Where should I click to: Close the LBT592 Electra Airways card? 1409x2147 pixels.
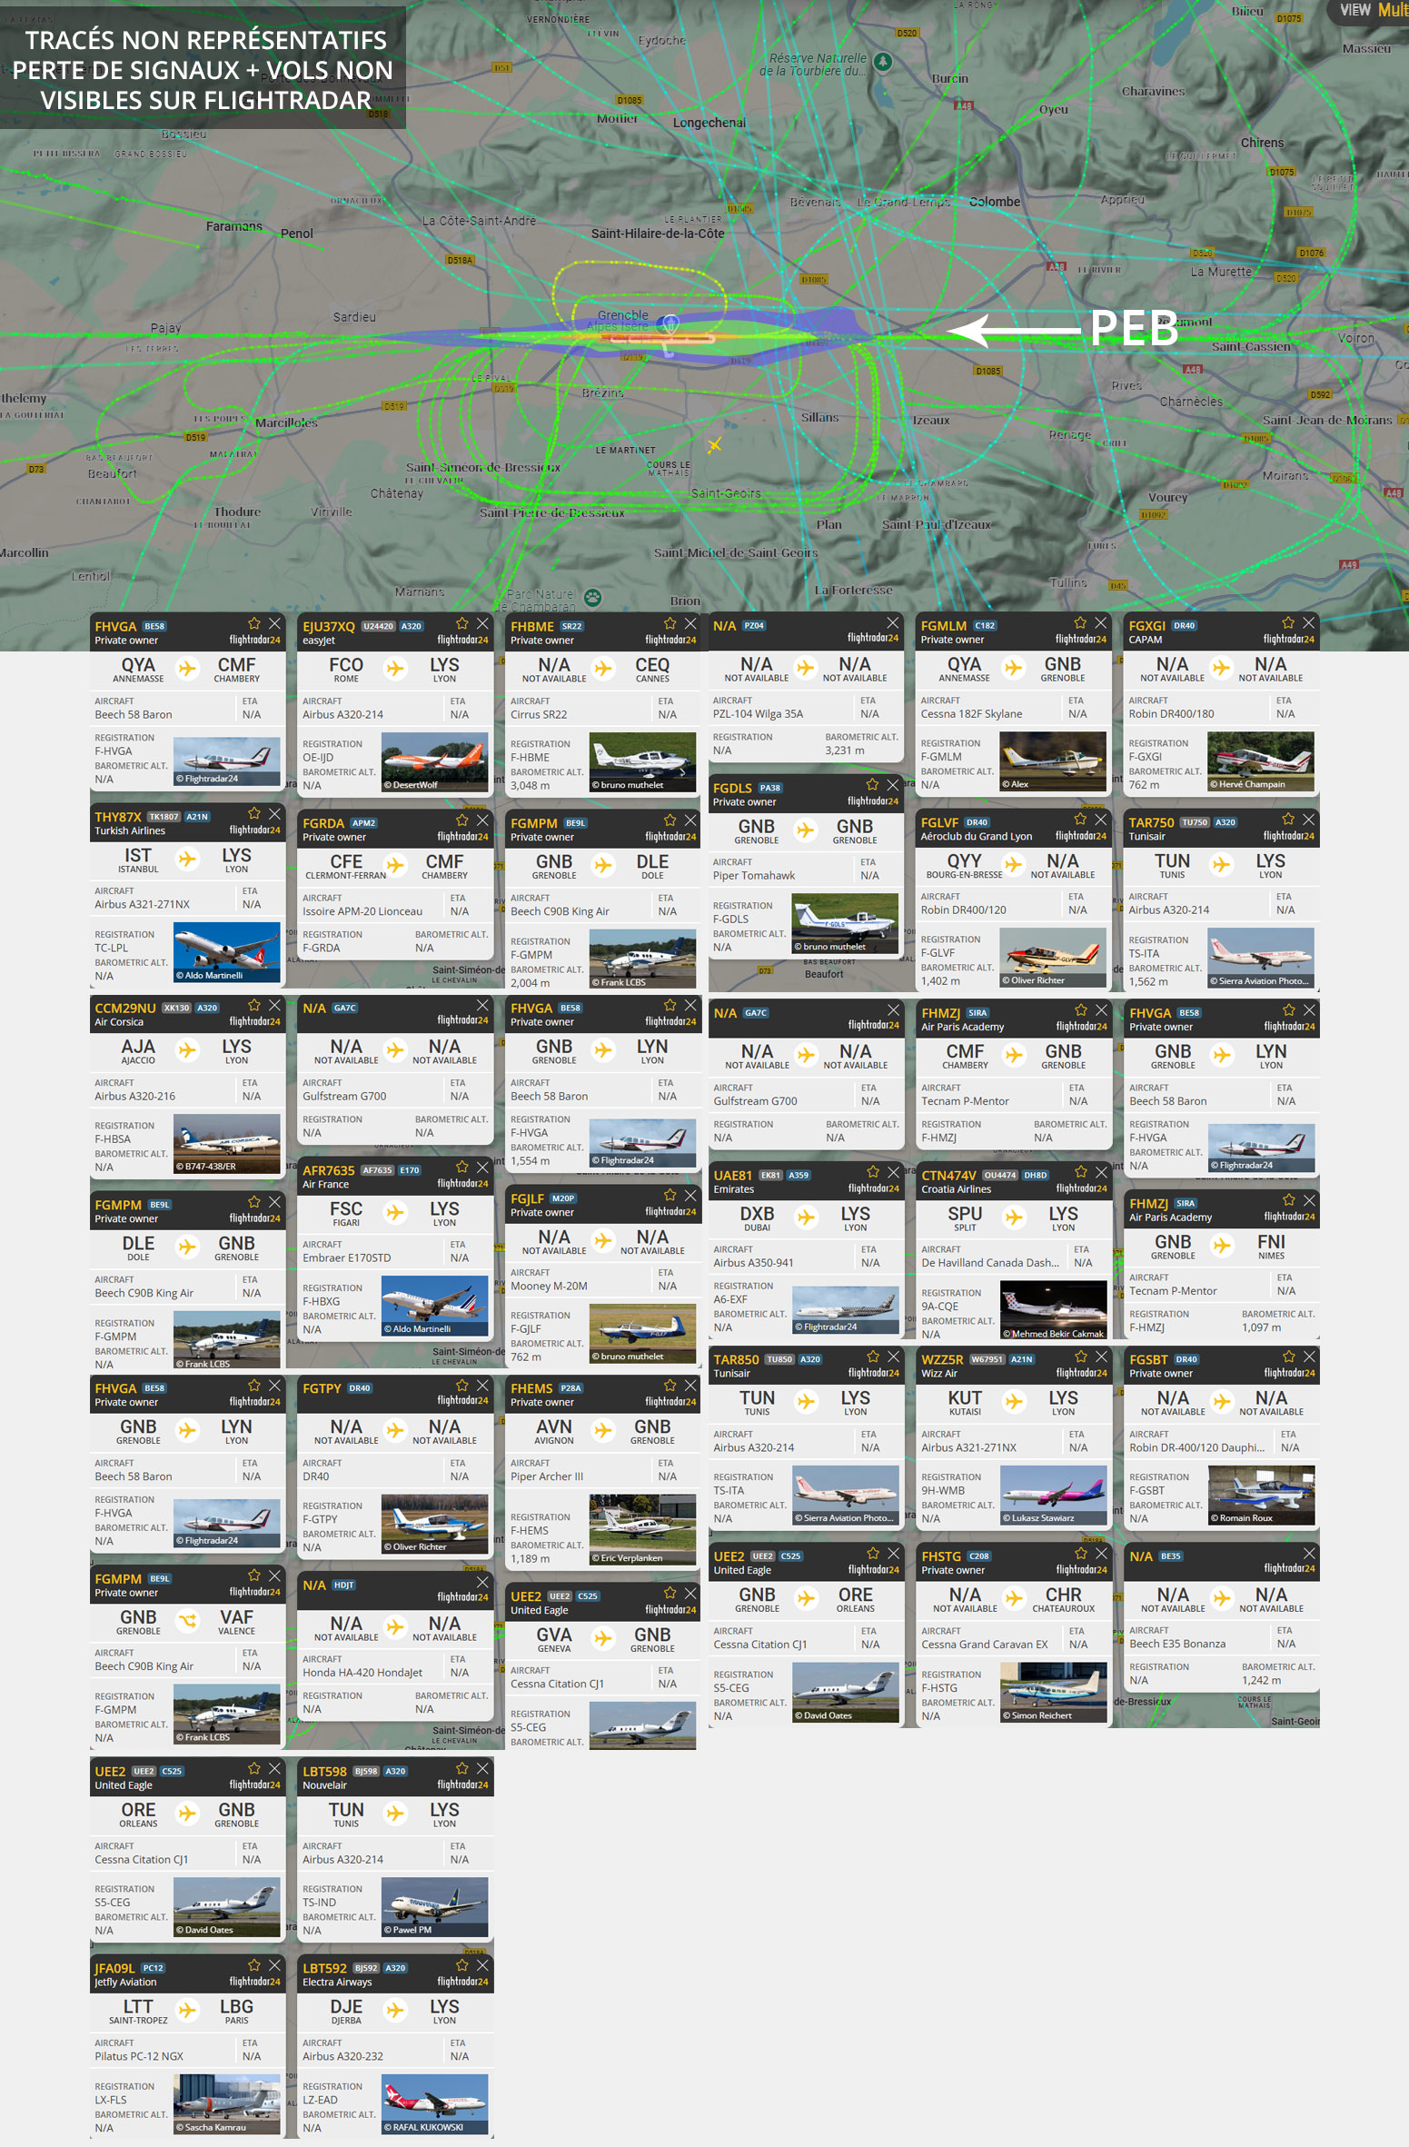point(482,1965)
